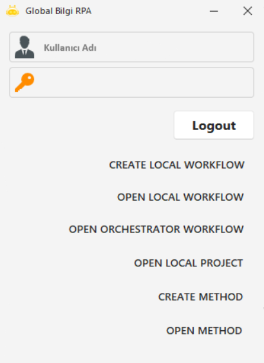Click the user silhouette icon

pyautogui.click(x=24, y=47)
